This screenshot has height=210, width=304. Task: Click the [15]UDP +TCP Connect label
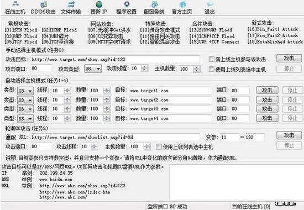click(x=214, y=41)
